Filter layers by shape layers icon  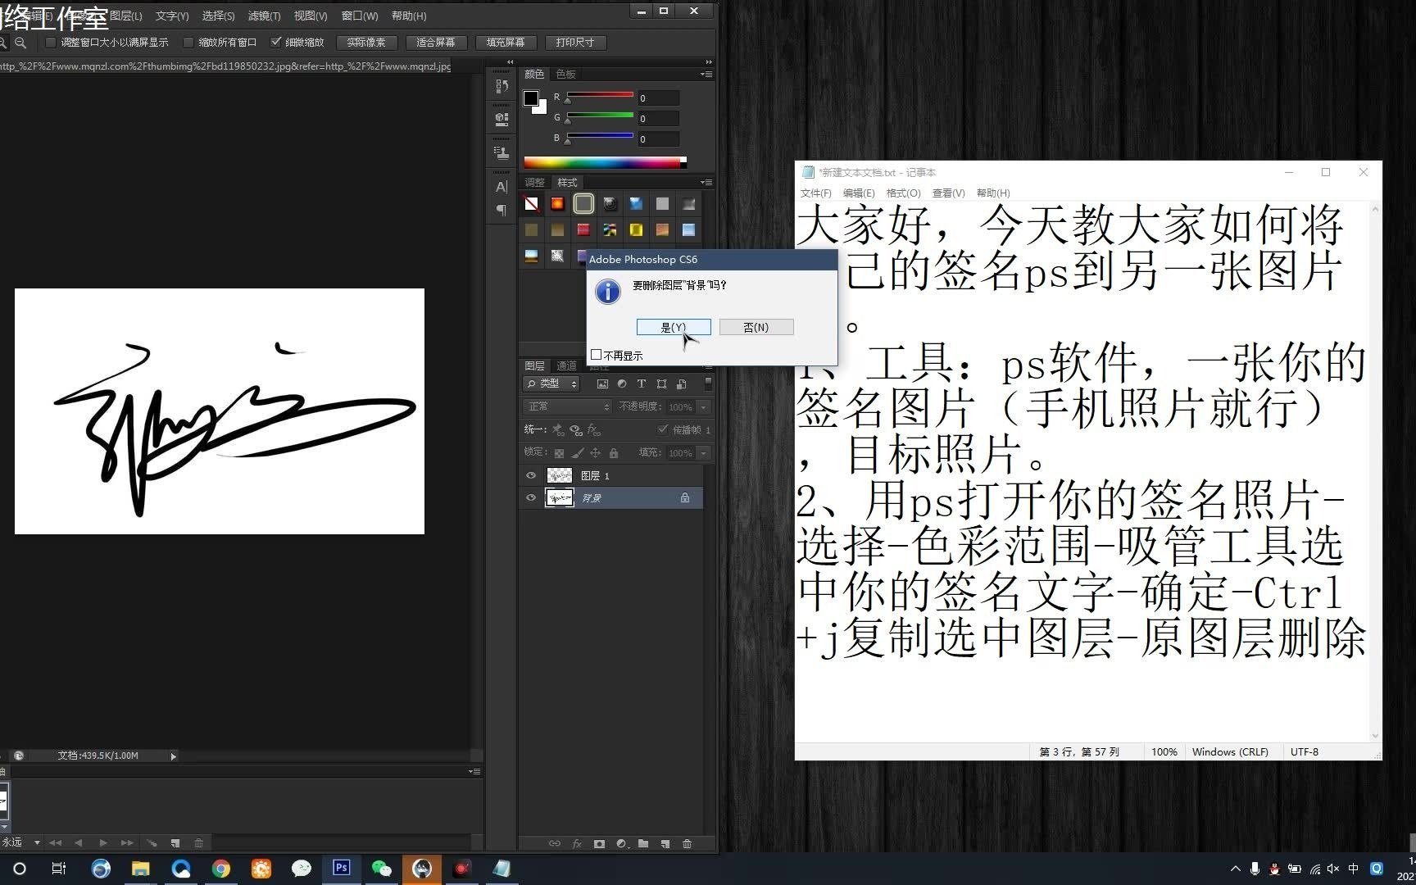661,383
